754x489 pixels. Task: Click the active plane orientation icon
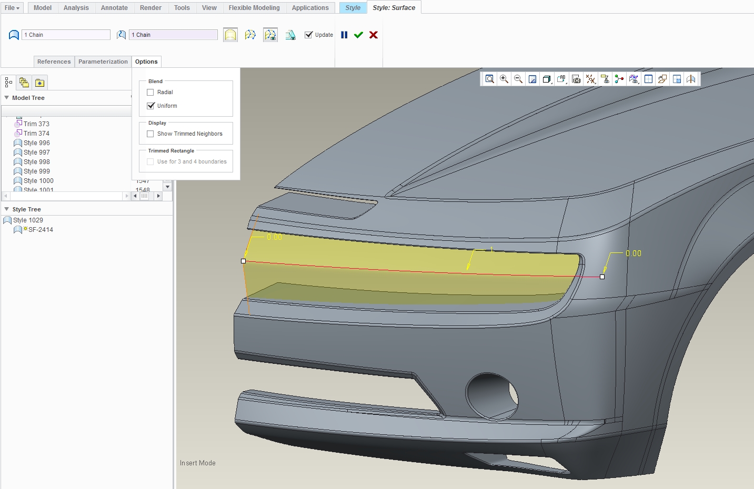pos(662,79)
